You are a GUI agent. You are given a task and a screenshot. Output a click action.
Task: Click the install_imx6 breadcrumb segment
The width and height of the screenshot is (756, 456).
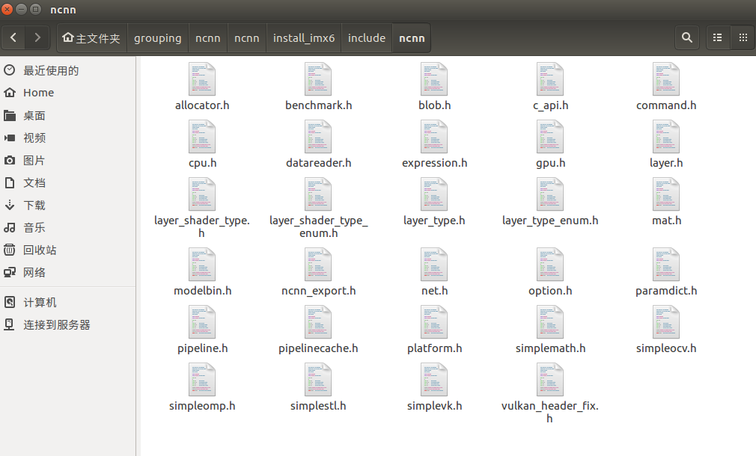coord(304,38)
